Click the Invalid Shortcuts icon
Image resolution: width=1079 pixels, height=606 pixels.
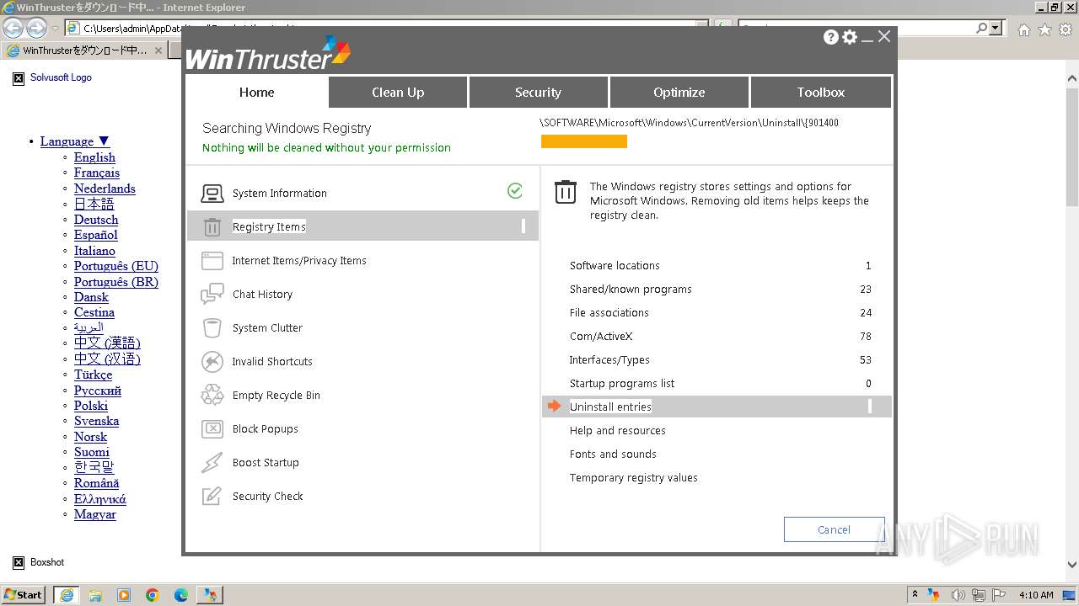point(212,362)
